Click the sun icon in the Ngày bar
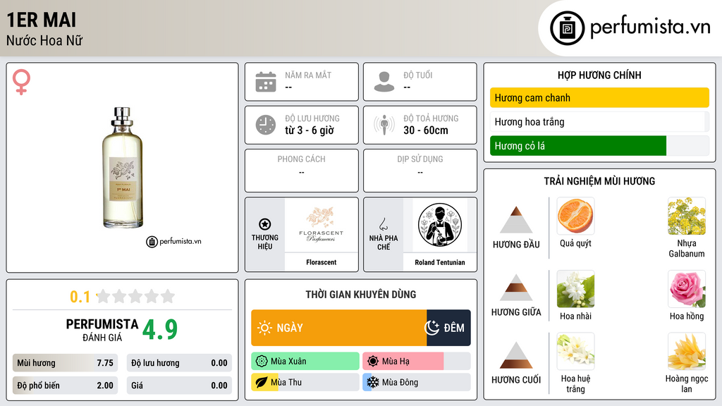The width and height of the screenshot is (722, 406). [265, 328]
